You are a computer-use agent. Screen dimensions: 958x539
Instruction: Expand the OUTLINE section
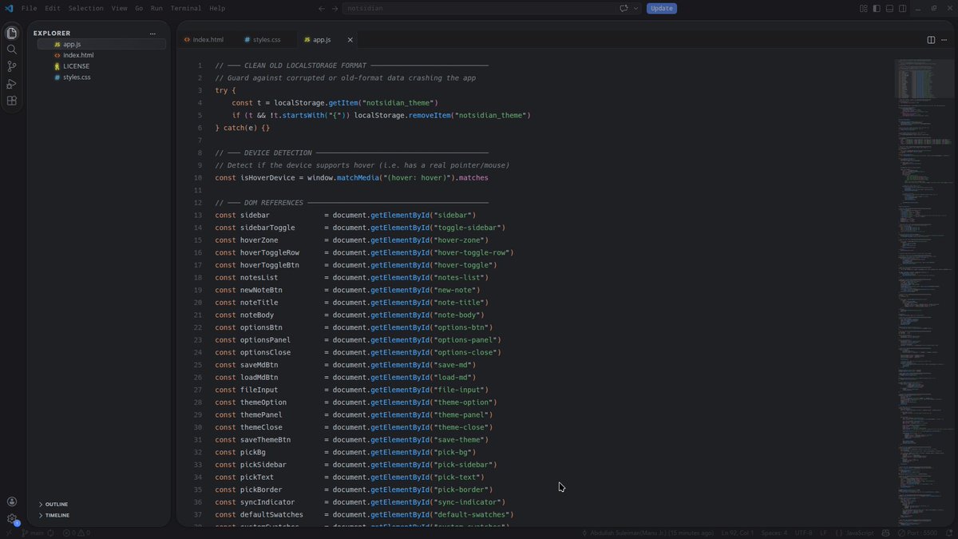[x=53, y=504]
